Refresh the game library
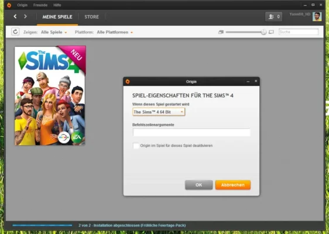 pyautogui.click(x=15, y=32)
